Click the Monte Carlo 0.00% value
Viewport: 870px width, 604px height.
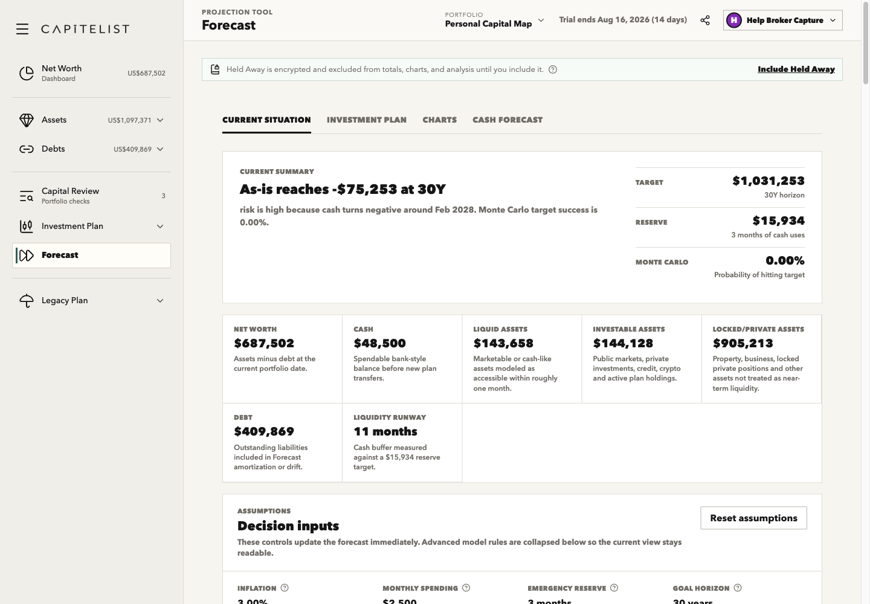[x=785, y=260]
